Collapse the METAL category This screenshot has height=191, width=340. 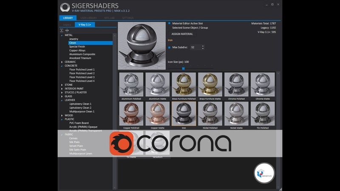tap(62, 35)
